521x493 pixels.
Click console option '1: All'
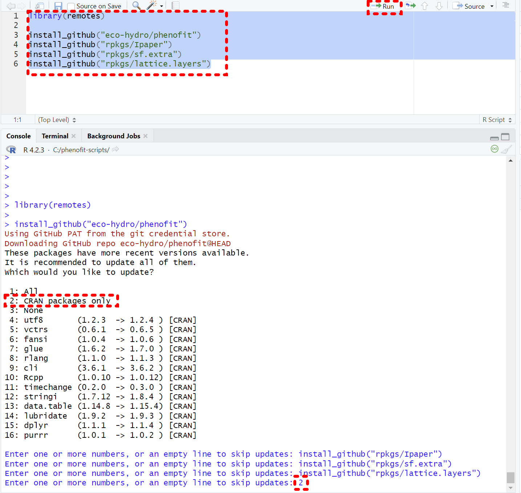(x=24, y=292)
